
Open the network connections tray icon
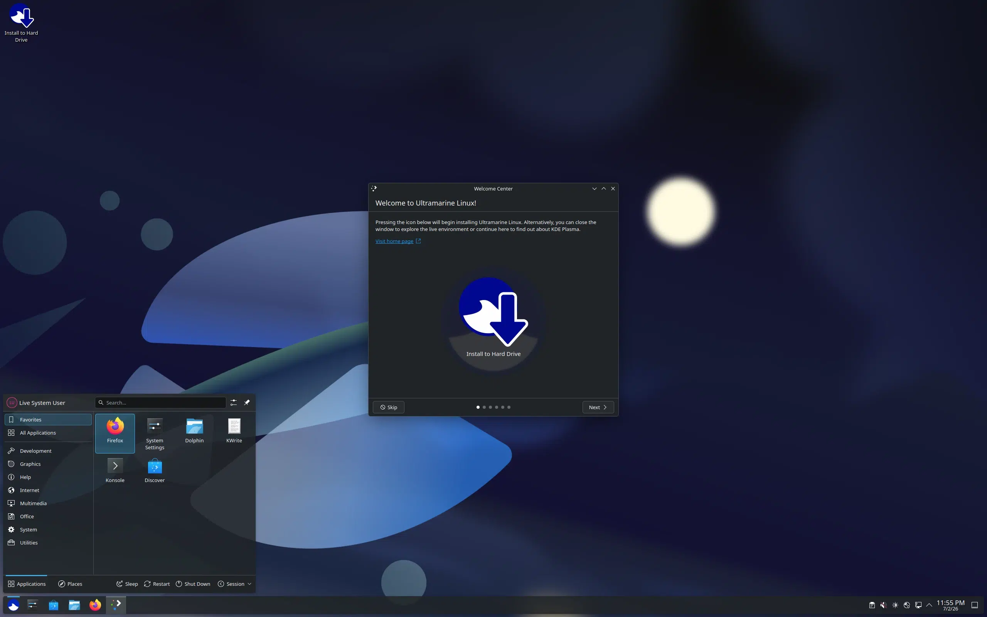click(x=918, y=605)
